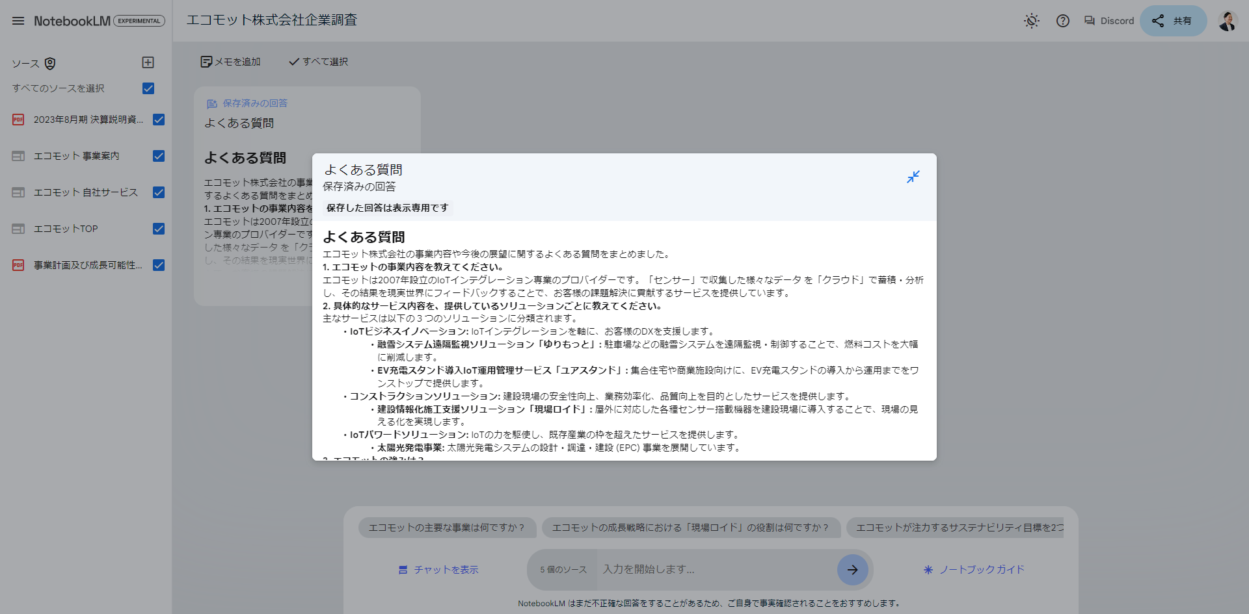Open the user profile avatar
Viewport: 1249px width, 614px height.
tap(1228, 21)
